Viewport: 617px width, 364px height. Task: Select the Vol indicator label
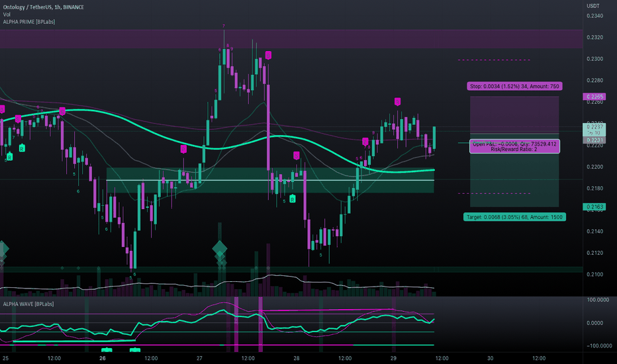point(7,15)
